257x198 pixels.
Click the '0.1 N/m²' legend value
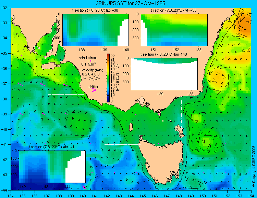click(89, 64)
